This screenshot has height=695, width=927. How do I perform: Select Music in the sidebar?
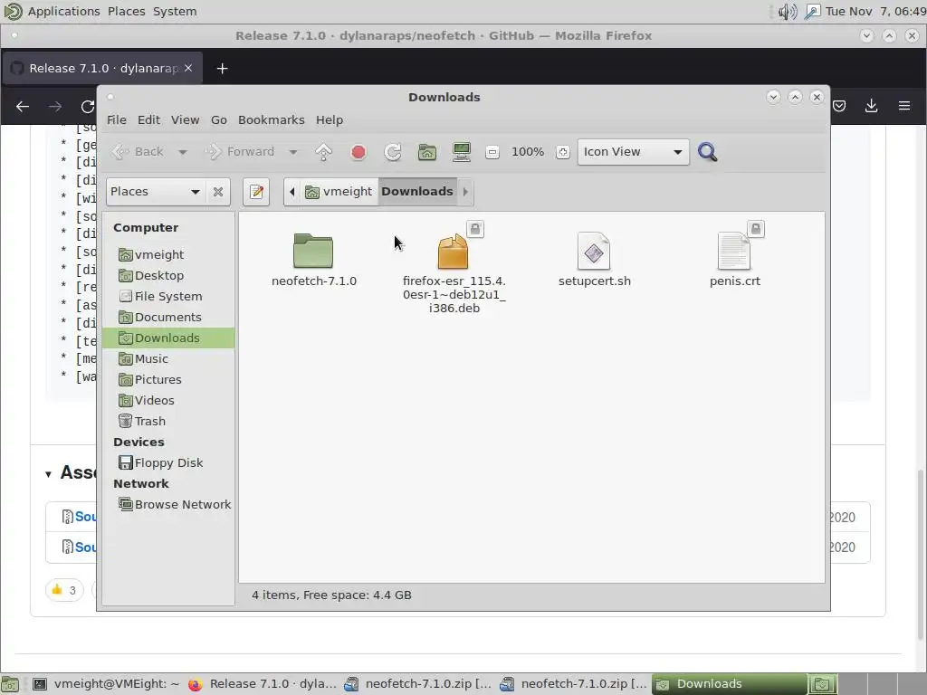coord(168,358)
